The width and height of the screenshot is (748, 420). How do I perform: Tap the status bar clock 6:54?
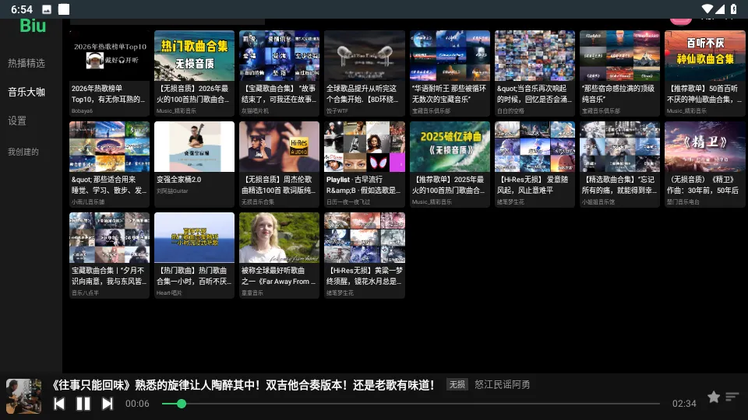click(22, 9)
